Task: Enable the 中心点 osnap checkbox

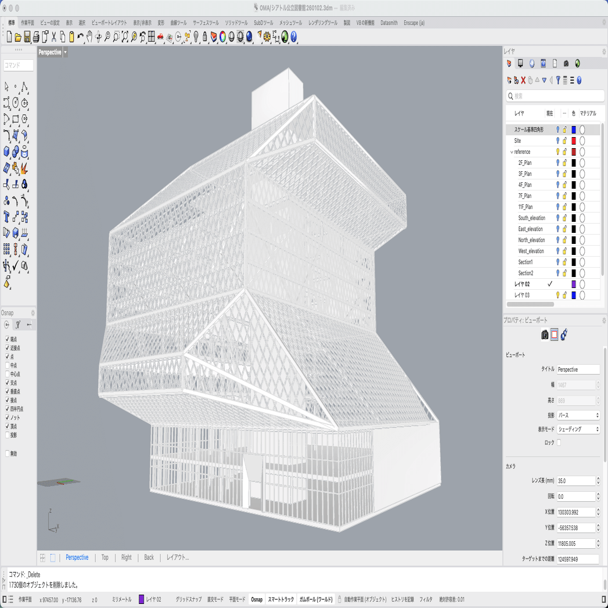Action: click(x=8, y=374)
